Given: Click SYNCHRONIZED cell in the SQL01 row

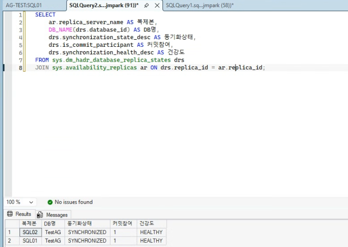Looking at the screenshot, I should (x=87, y=241).
